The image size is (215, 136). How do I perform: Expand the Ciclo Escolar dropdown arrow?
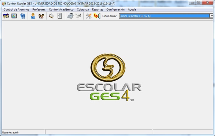pos(212,16)
